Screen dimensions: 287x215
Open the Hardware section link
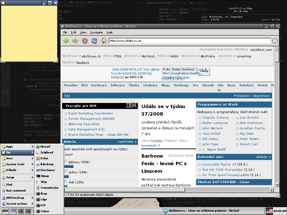click(x=99, y=85)
